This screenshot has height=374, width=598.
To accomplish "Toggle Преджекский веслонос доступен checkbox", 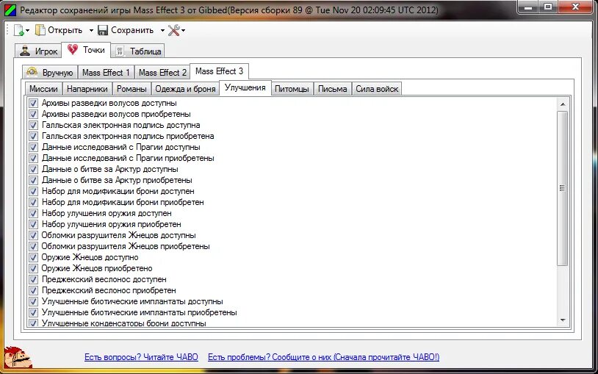I will click(34, 279).
